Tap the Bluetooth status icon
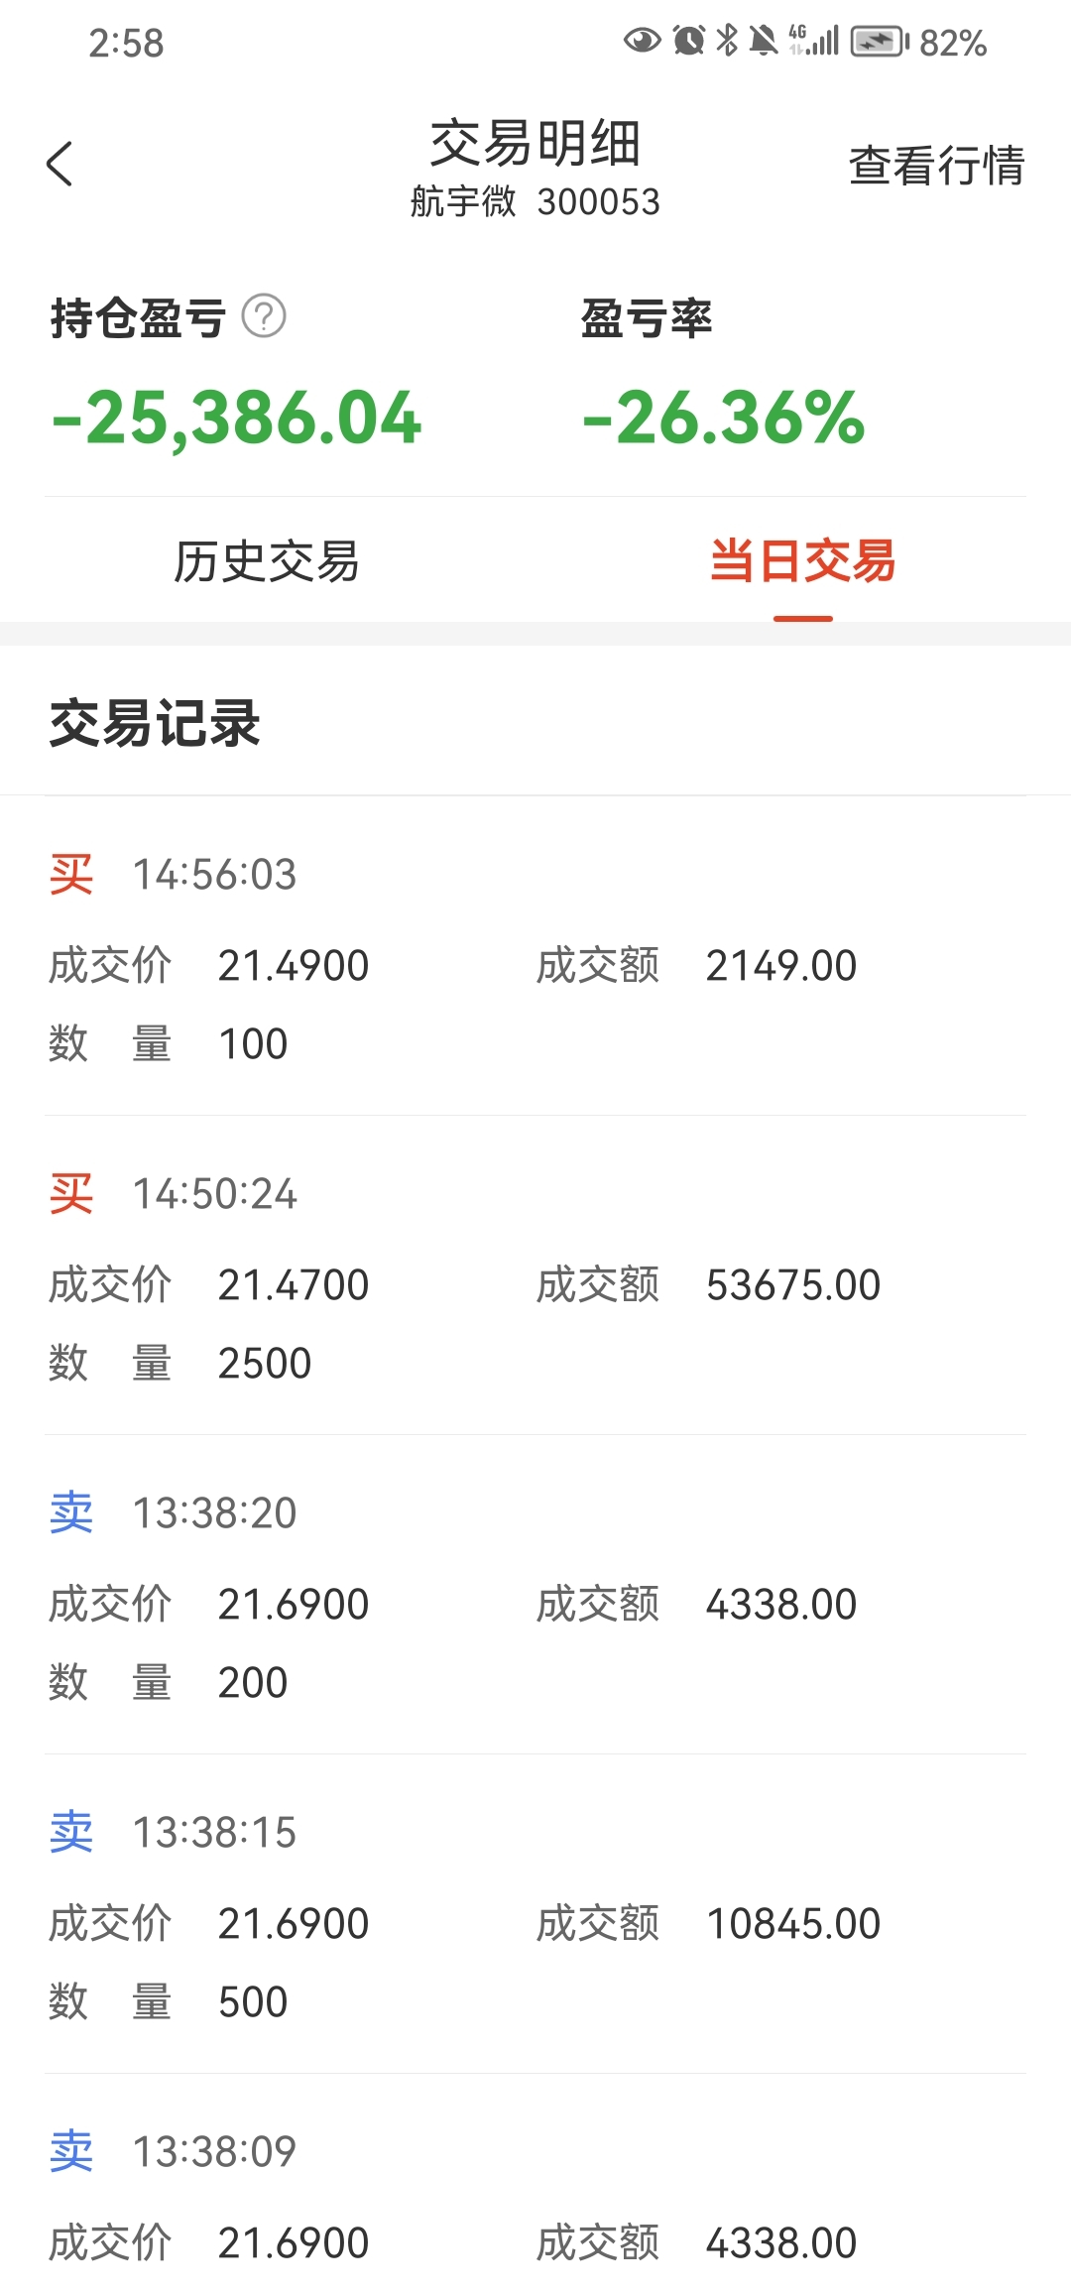Screen dimensions: 1071x2293 coord(727,41)
